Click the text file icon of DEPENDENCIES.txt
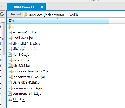 (10, 82)
